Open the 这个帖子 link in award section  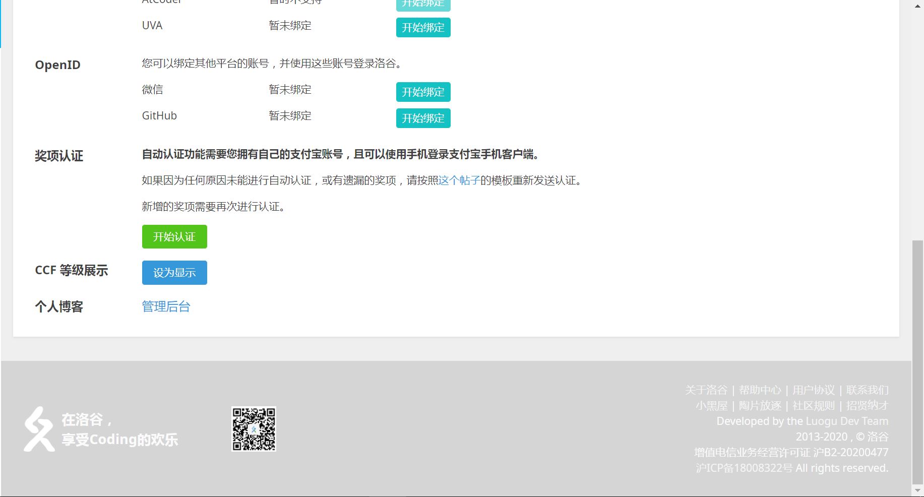point(459,180)
